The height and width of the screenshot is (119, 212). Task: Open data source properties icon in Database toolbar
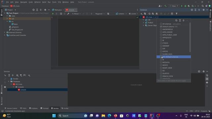pos(153,14)
